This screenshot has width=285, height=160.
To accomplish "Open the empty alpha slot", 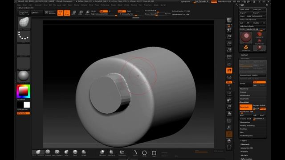I will coord(24,50).
